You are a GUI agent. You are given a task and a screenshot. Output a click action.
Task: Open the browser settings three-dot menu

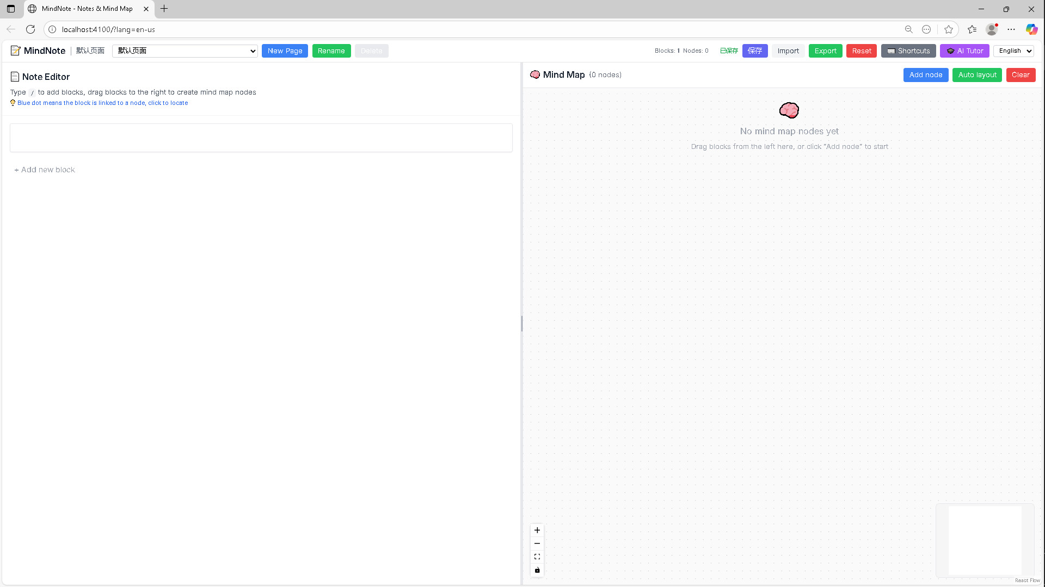click(1011, 29)
